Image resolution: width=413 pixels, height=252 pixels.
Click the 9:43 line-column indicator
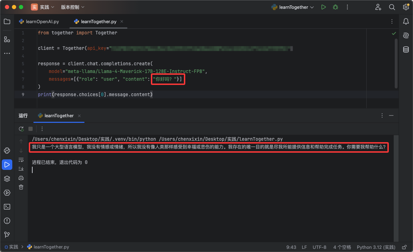click(291, 247)
